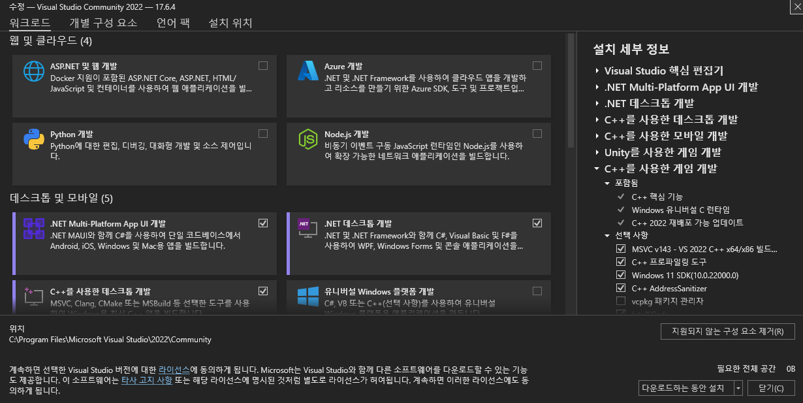This screenshot has width=803, height=403.
Task: Click the 설치 세부 정보 heading
Action: point(631,49)
